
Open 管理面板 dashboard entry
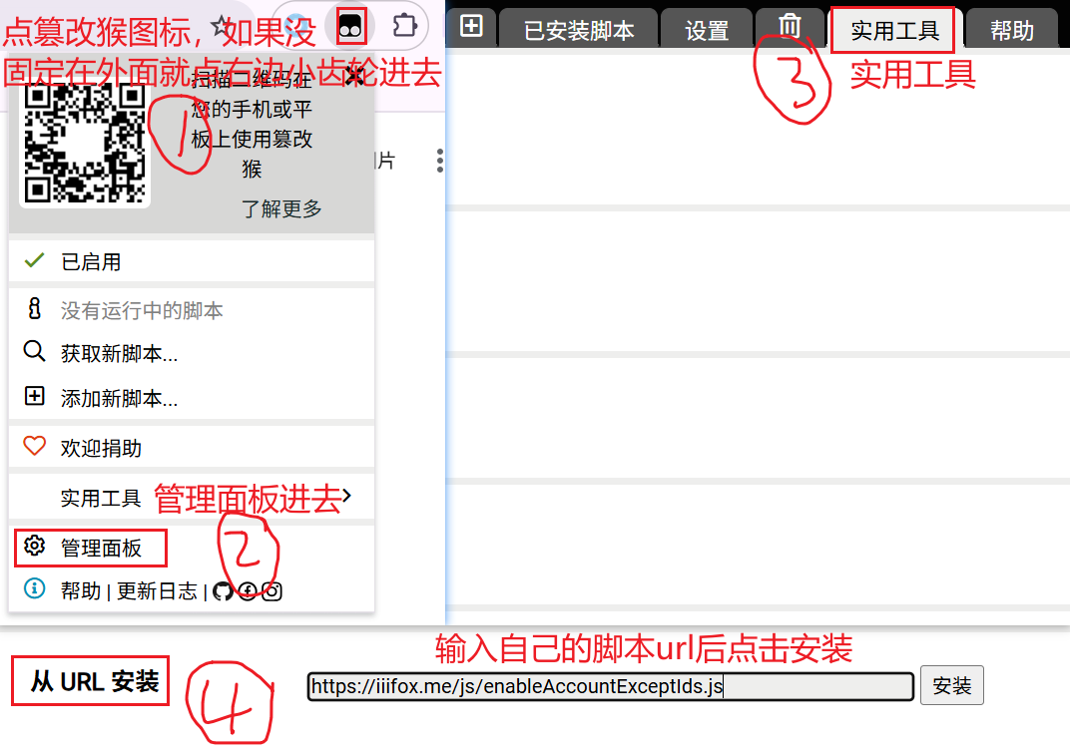pos(100,548)
